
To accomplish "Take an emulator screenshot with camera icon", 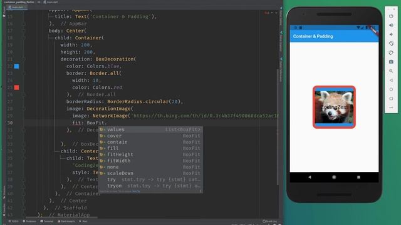I will click(391, 62).
